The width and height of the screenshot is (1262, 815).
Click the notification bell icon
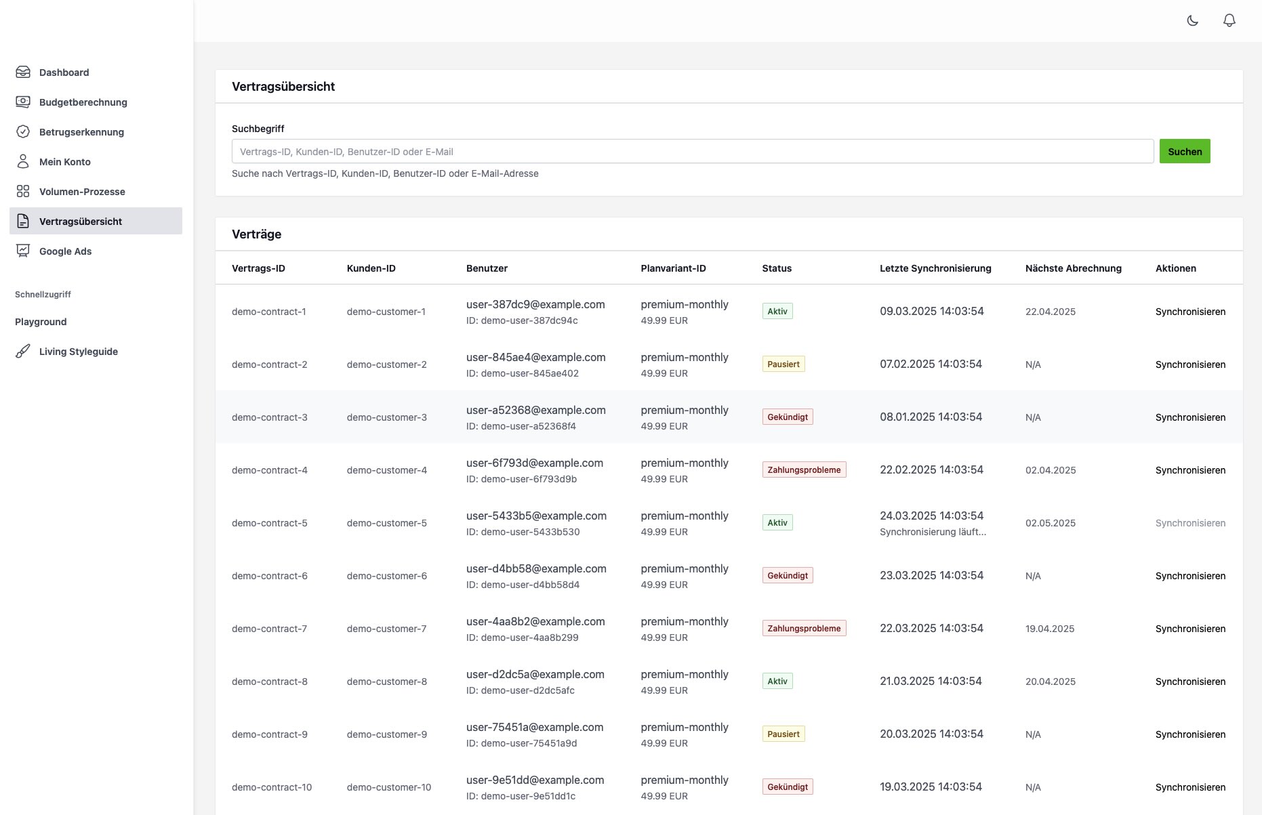pos(1229,20)
